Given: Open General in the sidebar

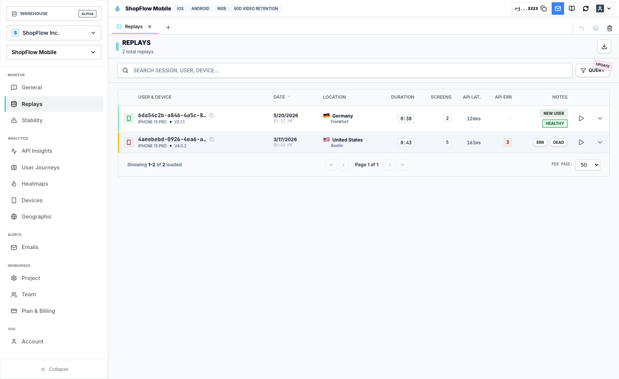Looking at the screenshot, I should pyautogui.click(x=54, y=87).
